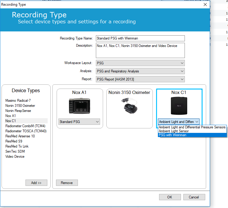Choose Ambient Light and Differential Pressure Sensors option

point(192,127)
